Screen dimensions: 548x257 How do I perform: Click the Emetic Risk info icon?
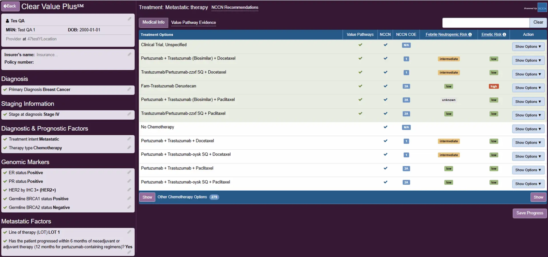pyautogui.click(x=504, y=34)
